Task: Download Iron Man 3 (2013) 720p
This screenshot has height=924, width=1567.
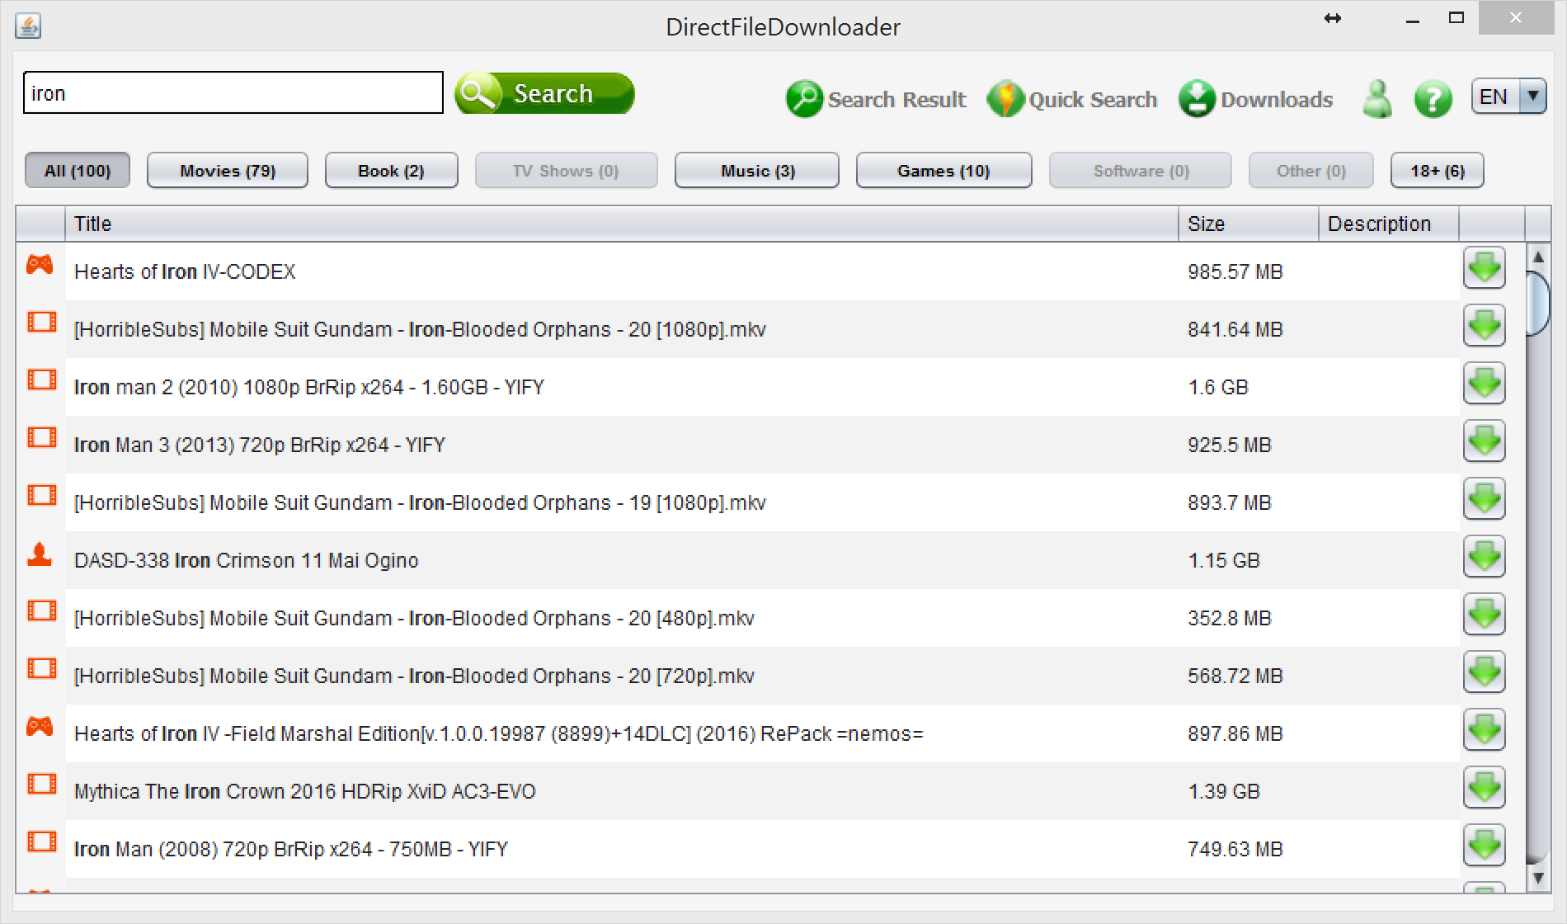Action: click(1485, 441)
